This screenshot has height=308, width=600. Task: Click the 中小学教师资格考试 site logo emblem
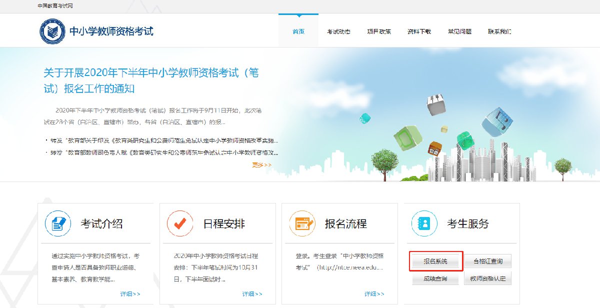pyautogui.click(x=52, y=31)
